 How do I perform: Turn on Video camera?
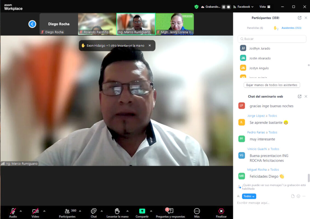click(x=35, y=211)
